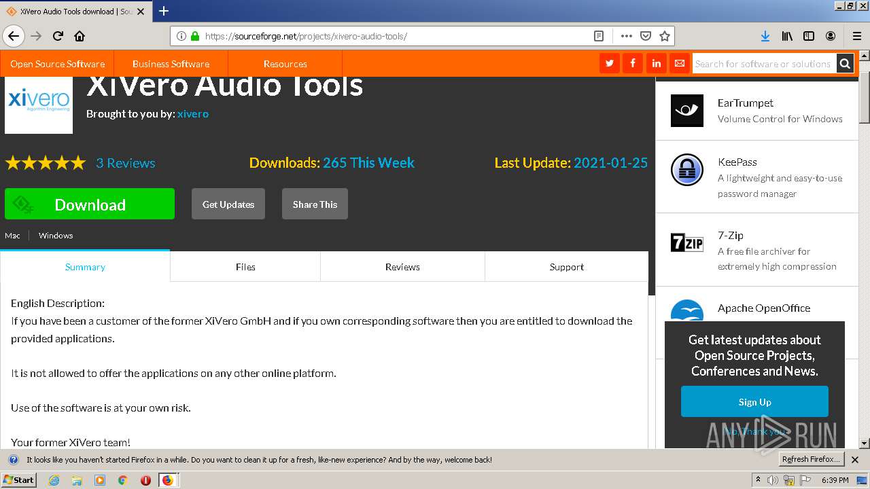Screen dimensions: 870x489
Task: Share via the Twitter icon
Action: click(x=610, y=63)
